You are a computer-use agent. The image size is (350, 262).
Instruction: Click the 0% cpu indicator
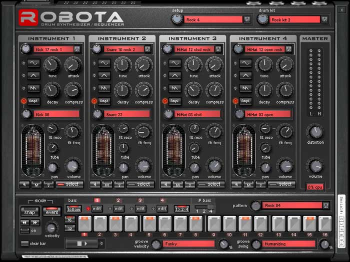315,187
